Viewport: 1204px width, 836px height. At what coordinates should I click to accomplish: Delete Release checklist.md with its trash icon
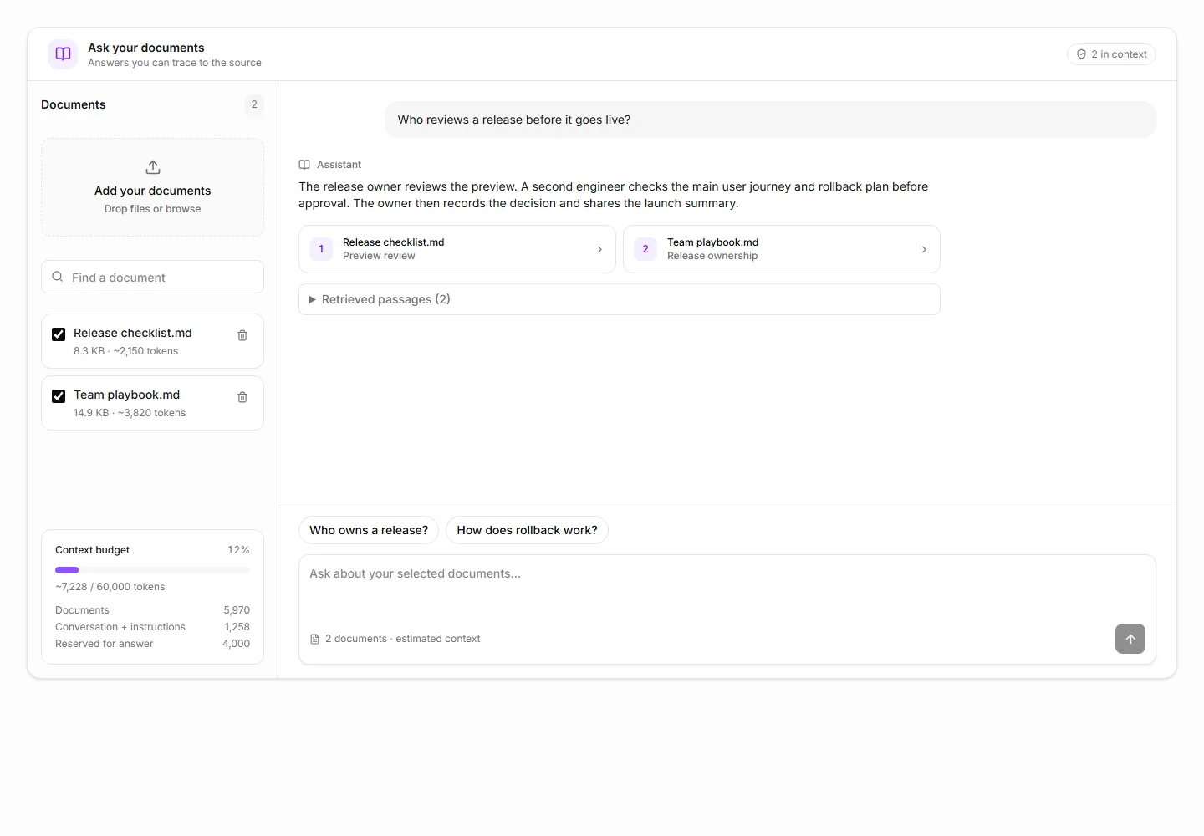click(242, 335)
